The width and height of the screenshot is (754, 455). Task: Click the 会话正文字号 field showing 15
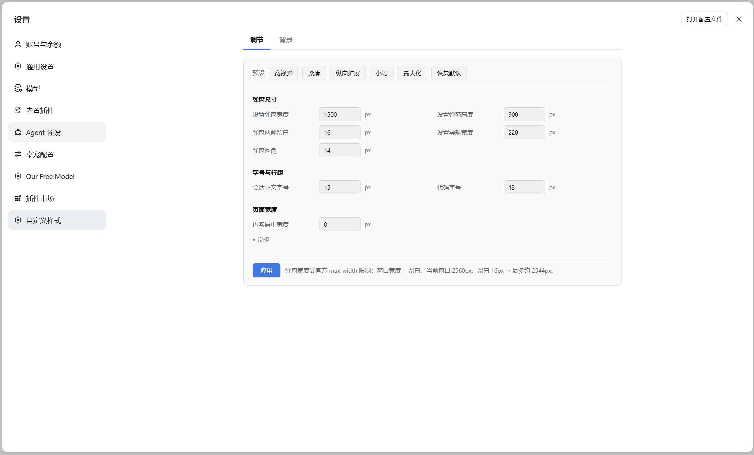[340, 187]
